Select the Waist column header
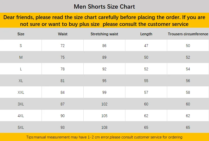Viewport: 209px width, 141px height. click(63, 34)
